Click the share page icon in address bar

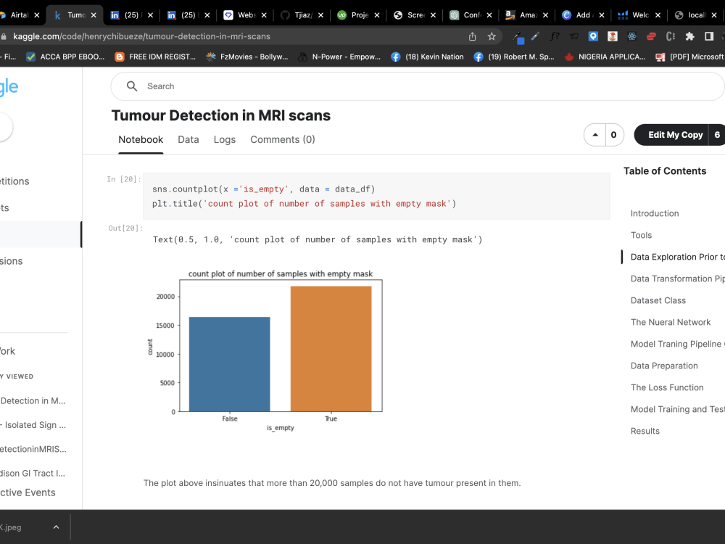point(472,36)
